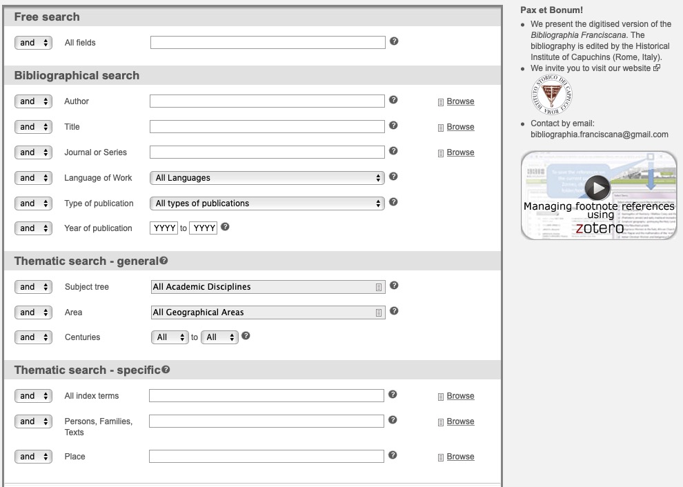The image size is (683, 487).
Task: Browse the Author index
Action: point(460,101)
